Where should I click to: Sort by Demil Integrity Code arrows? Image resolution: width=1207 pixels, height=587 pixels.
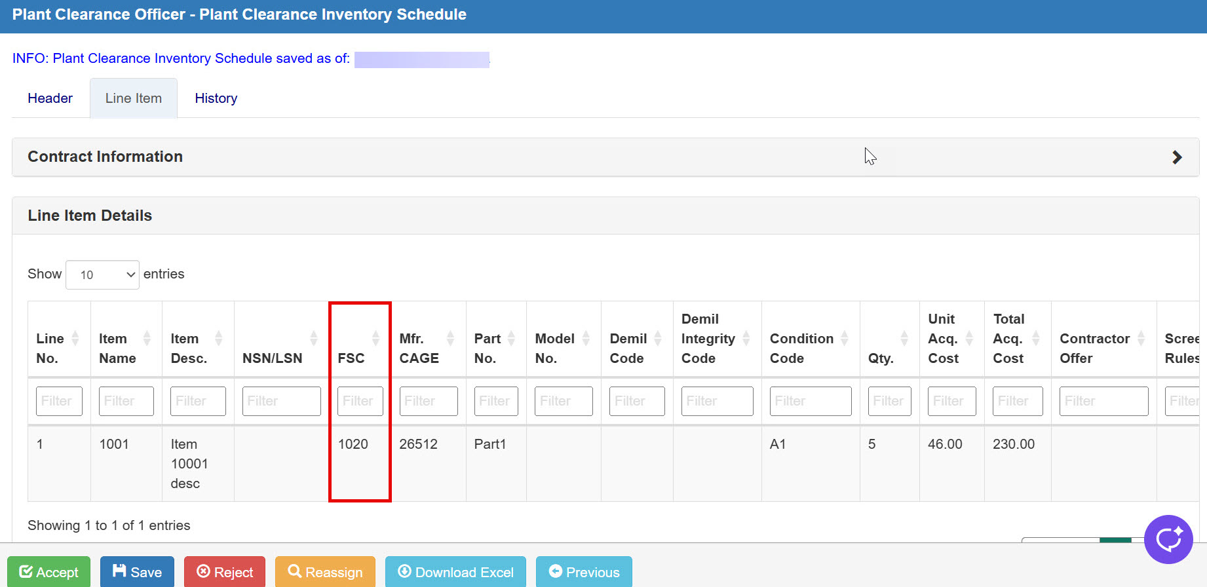pyautogui.click(x=746, y=338)
